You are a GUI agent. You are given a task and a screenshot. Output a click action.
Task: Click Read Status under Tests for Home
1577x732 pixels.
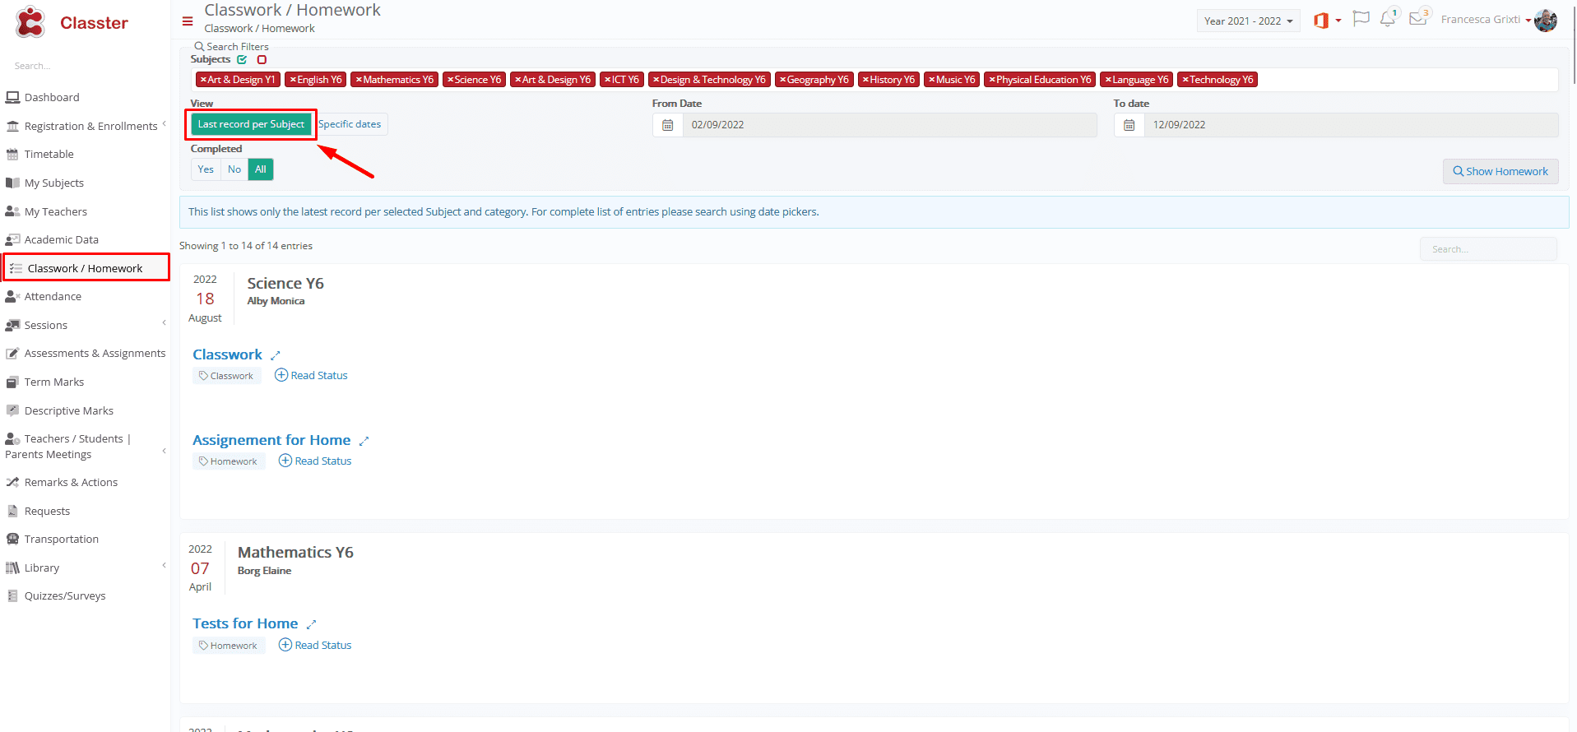315,645
